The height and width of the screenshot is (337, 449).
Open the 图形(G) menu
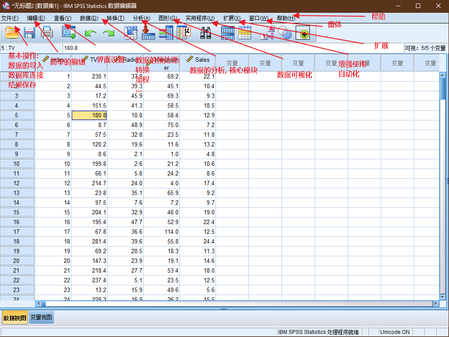click(x=168, y=18)
